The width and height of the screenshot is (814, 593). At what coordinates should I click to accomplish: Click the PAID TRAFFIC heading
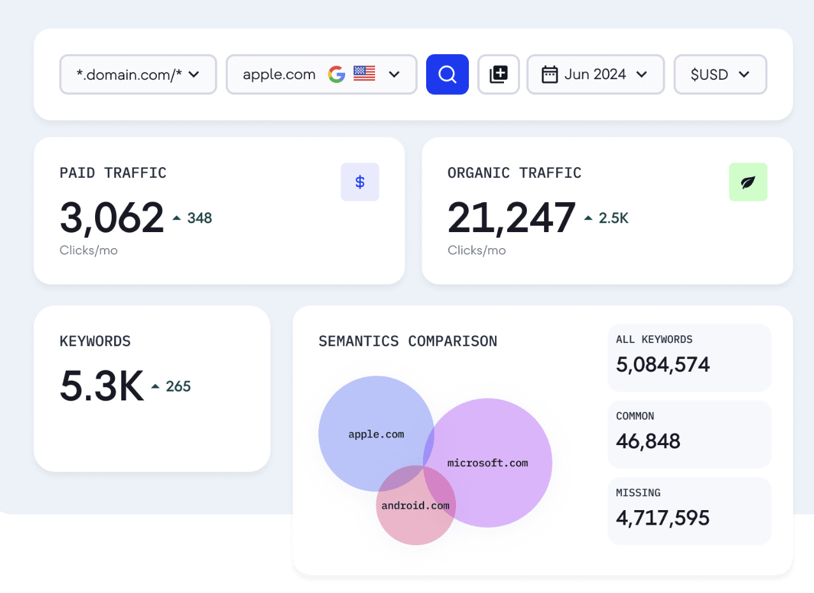tap(113, 173)
